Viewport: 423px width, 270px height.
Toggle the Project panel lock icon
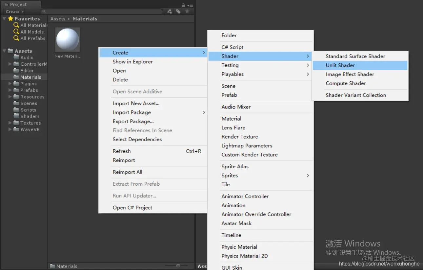coord(183,5)
